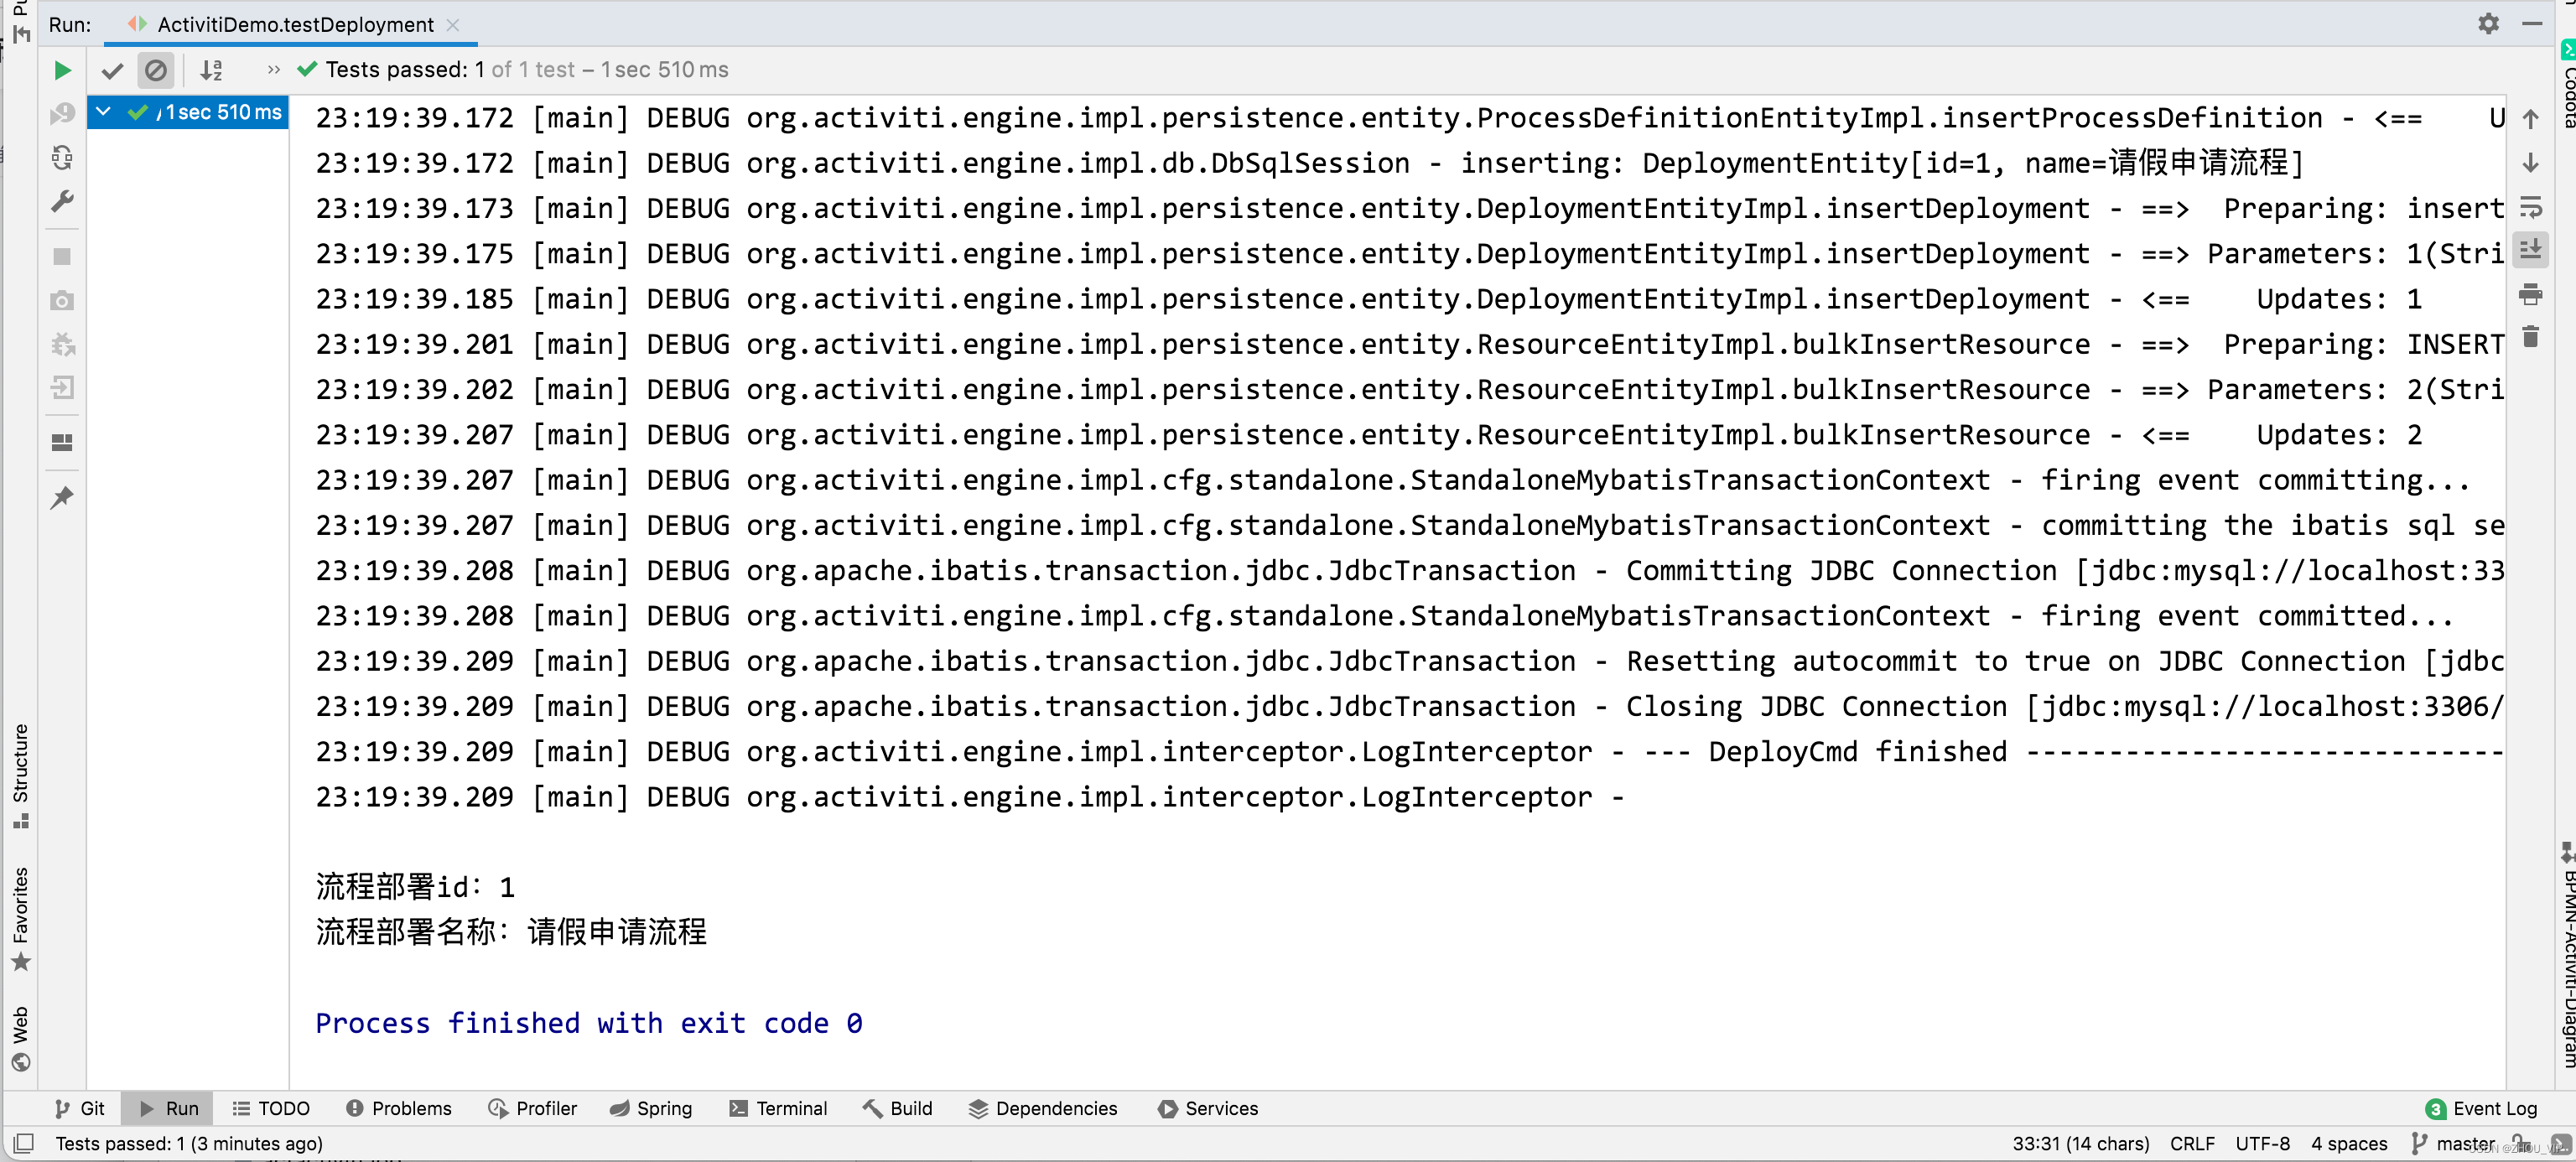Open the Run panel gear settings

point(2488,24)
